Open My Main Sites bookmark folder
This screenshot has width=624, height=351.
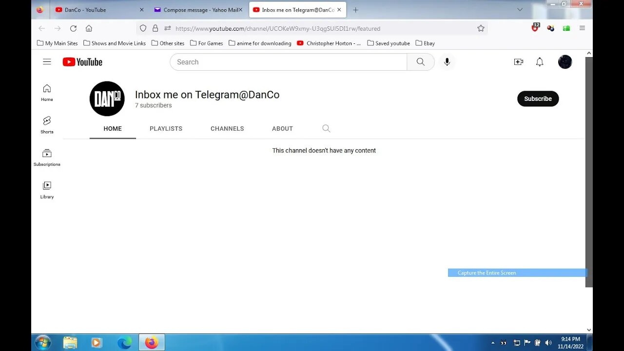(x=57, y=43)
